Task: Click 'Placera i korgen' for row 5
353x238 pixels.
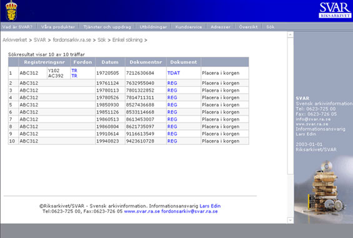Action: click(221, 105)
